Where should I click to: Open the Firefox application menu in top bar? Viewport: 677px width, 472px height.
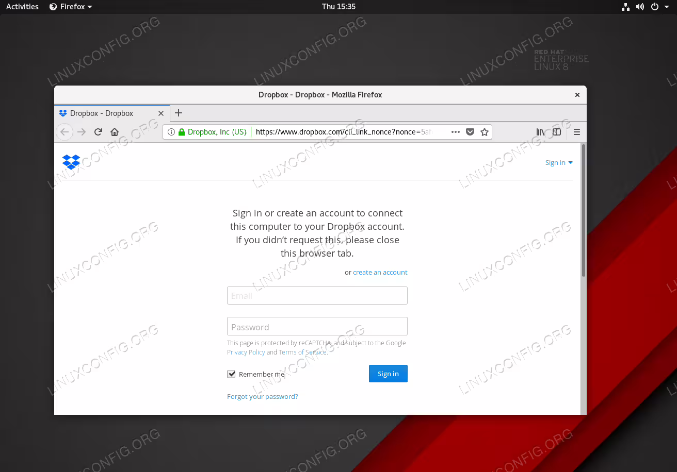pos(71,7)
